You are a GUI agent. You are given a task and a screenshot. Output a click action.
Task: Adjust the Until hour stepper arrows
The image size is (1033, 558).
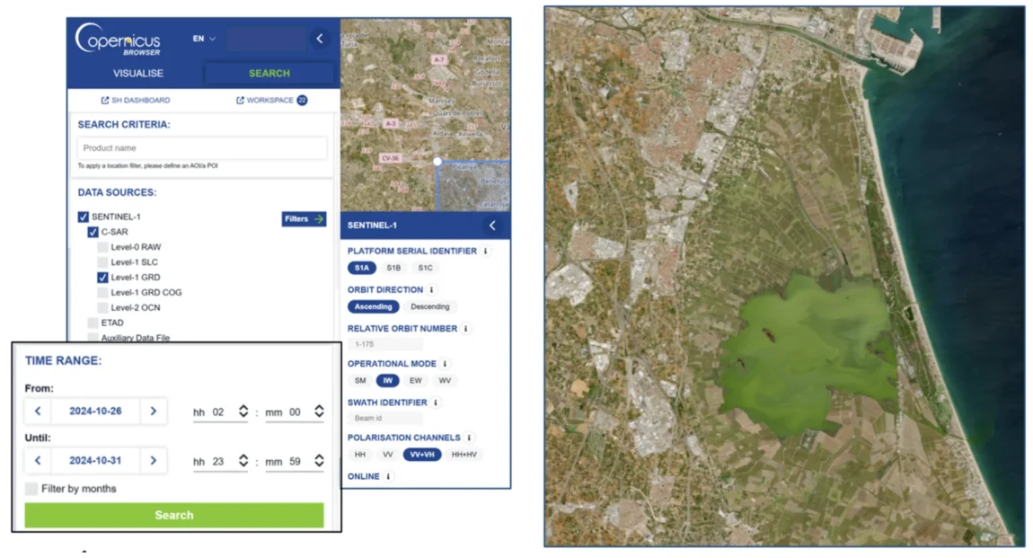click(243, 460)
